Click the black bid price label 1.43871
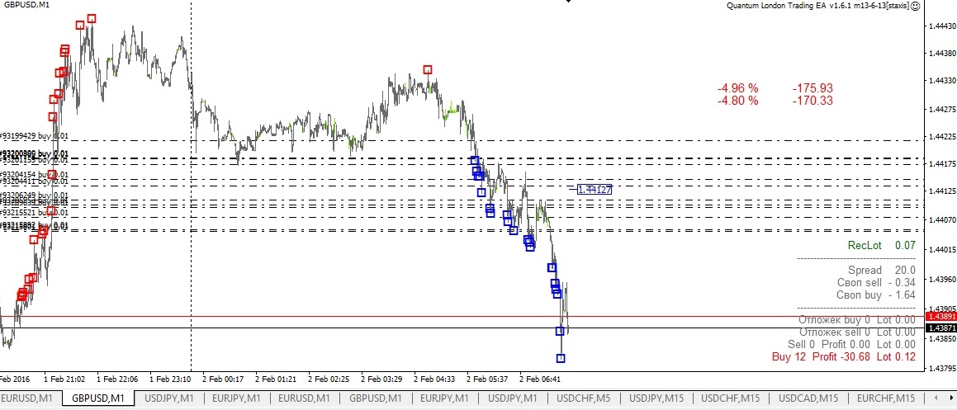The width and height of the screenshot is (957, 410). coord(940,328)
